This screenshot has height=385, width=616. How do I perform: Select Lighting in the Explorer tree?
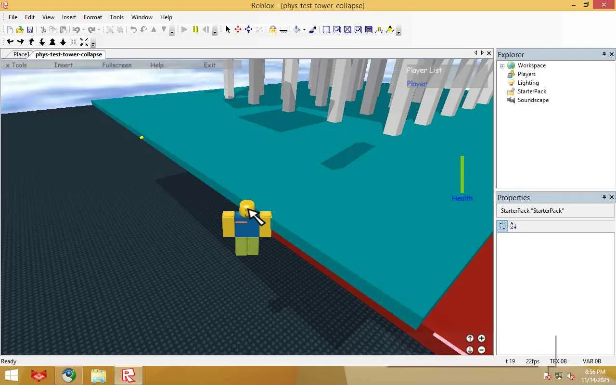coord(528,83)
